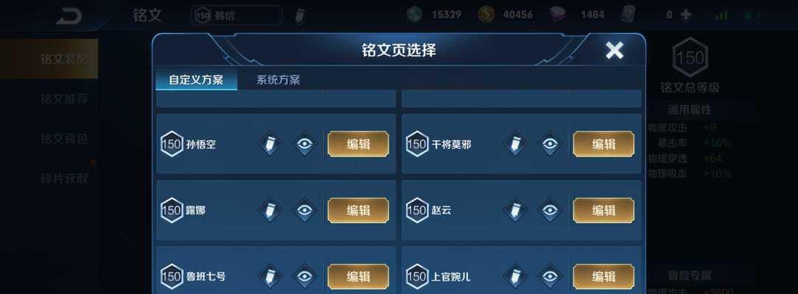Toggle preview eye for 孙悟空 page
This screenshot has height=294, width=798.
pyautogui.click(x=304, y=144)
